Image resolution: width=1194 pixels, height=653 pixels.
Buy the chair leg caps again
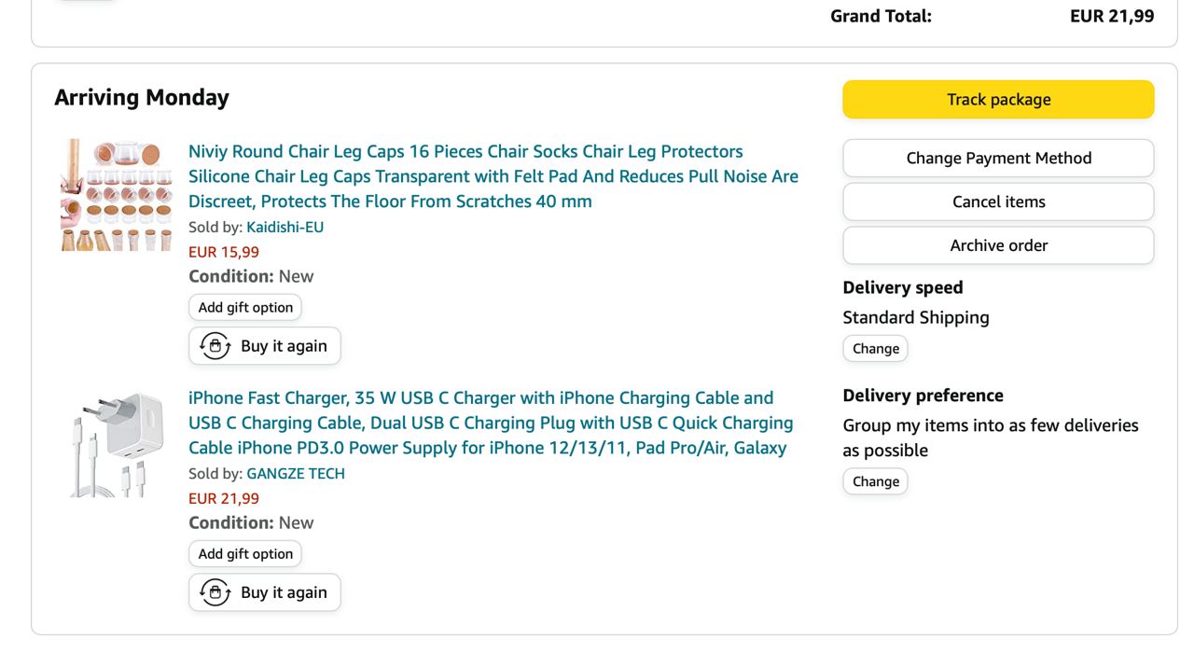coord(284,346)
